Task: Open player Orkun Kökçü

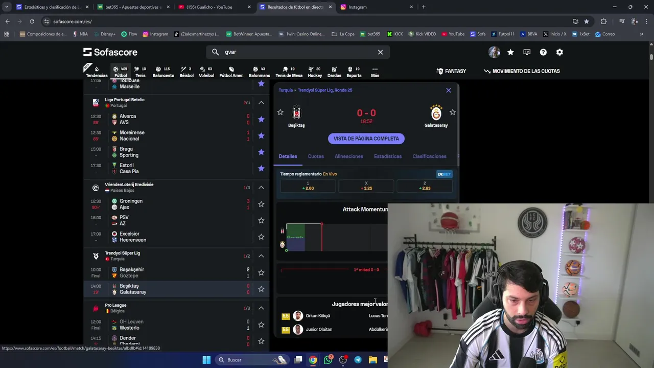Action: 318,316
